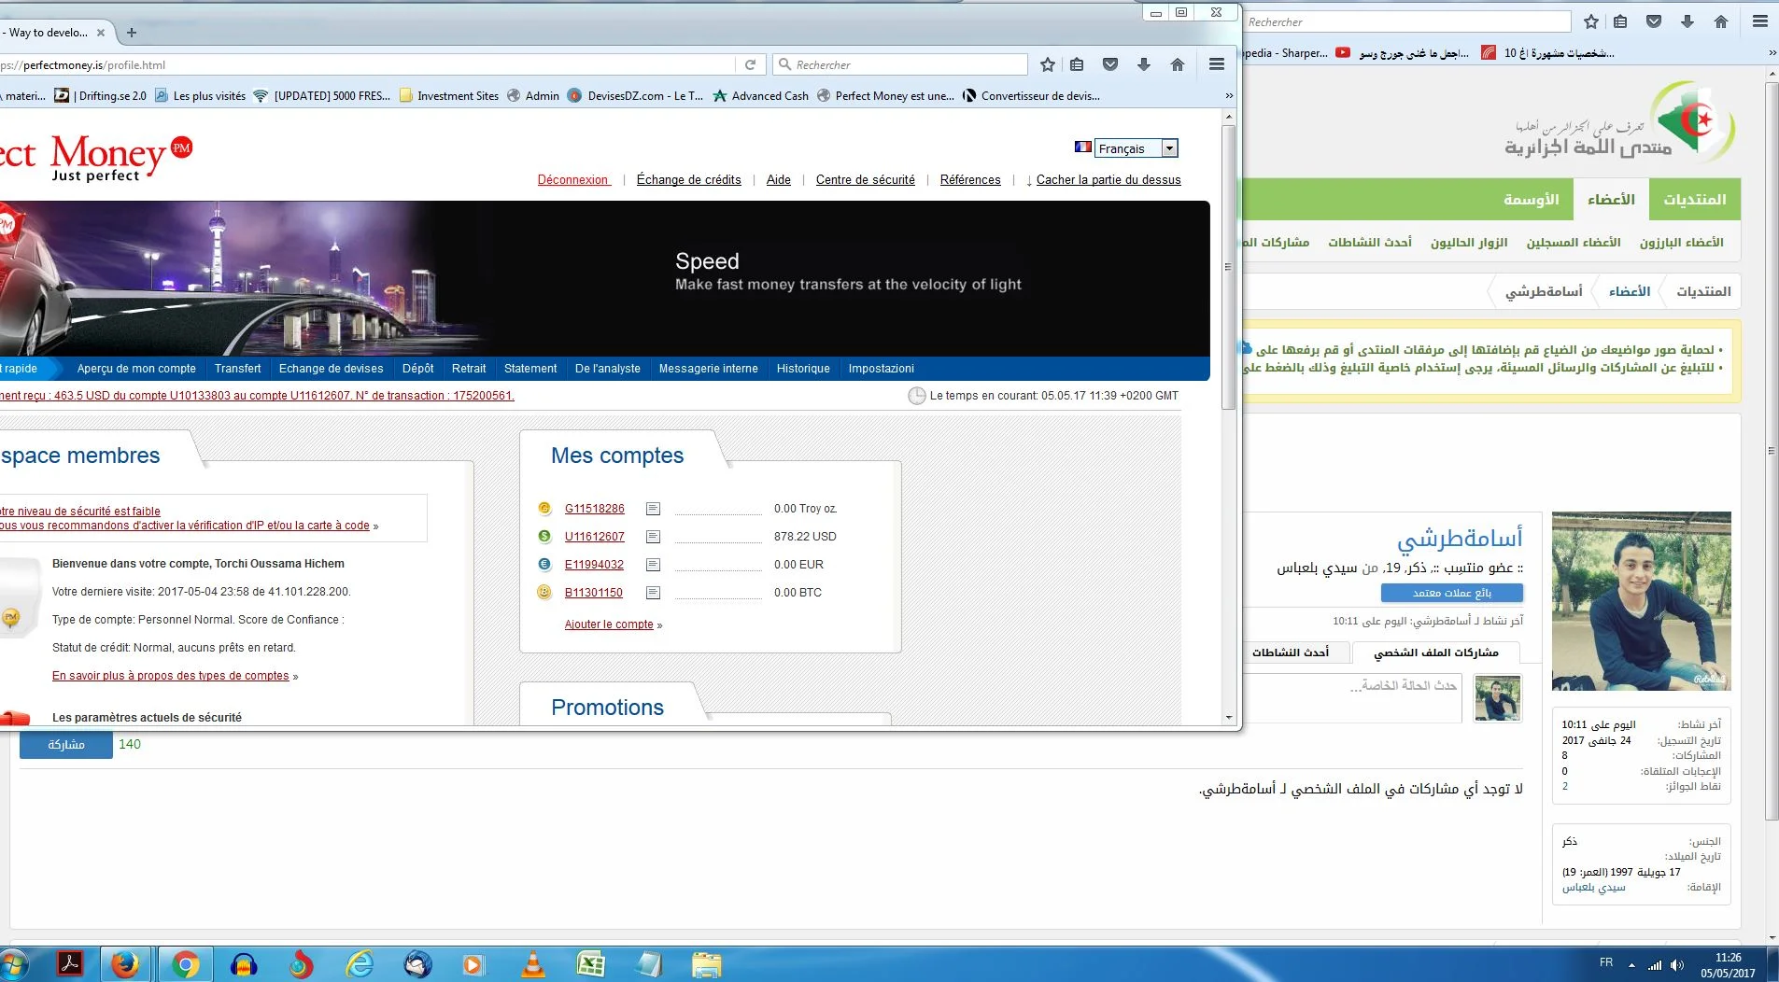Click the Rechercher search field
This screenshot has width=1779, height=982.
click(x=906, y=64)
